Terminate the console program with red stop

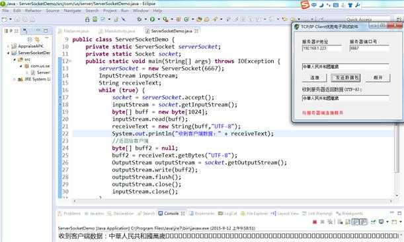315,222
